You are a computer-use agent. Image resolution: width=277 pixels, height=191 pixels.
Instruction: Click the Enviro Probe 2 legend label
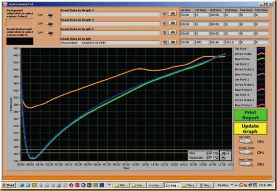[x=244, y=70]
